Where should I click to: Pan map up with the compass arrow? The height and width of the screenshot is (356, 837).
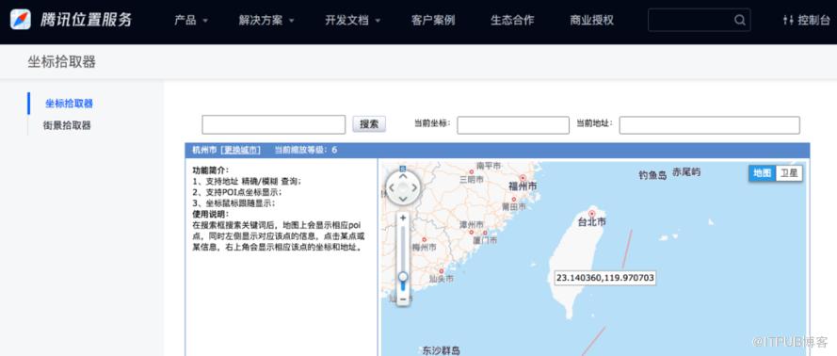(403, 175)
